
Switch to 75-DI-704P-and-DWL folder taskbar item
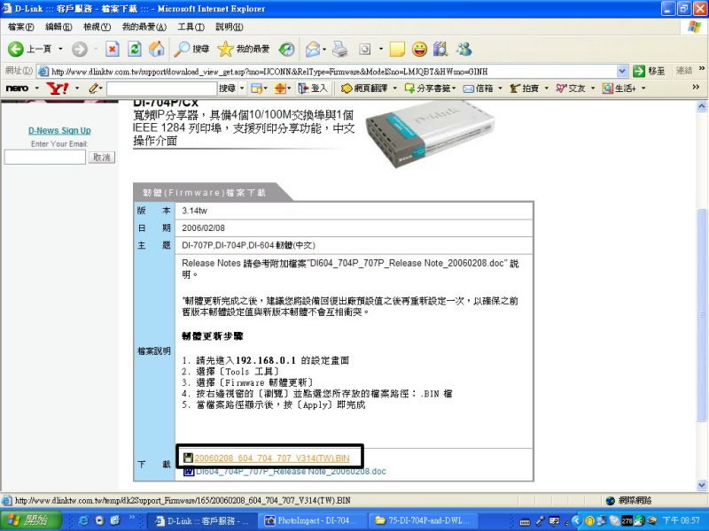coord(423,520)
